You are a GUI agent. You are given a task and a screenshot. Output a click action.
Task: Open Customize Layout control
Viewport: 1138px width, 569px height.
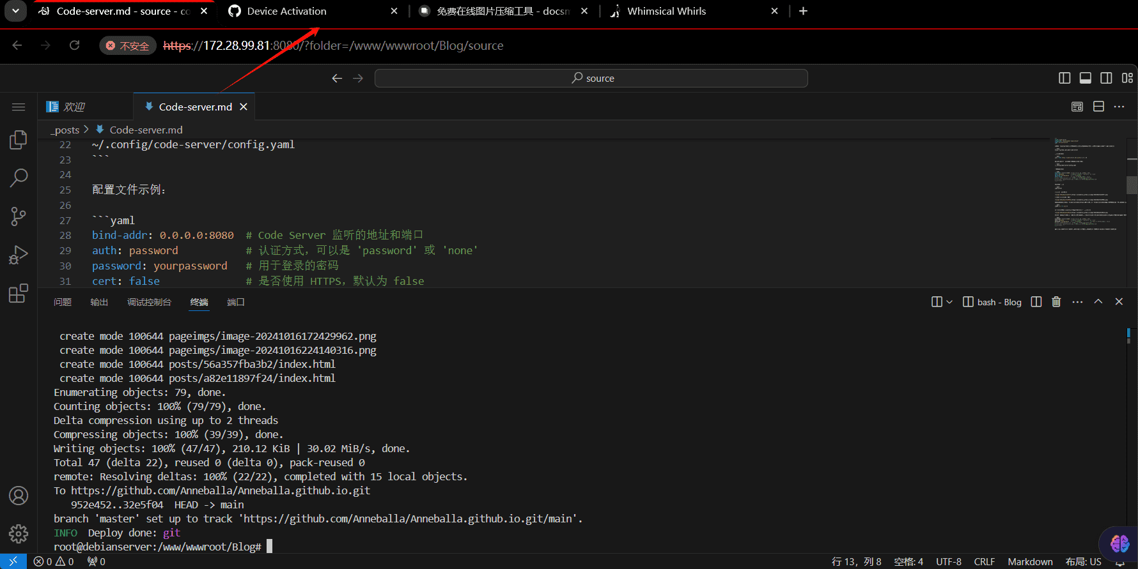coord(1127,78)
